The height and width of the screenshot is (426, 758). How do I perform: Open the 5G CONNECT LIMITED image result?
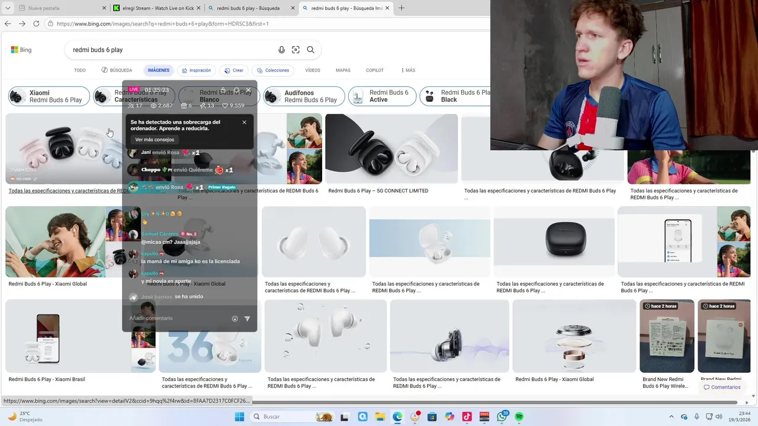click(391, 149)
